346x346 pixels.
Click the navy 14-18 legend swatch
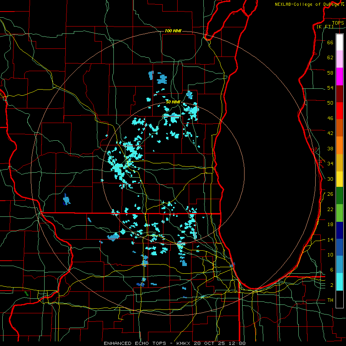pos(339,230)
